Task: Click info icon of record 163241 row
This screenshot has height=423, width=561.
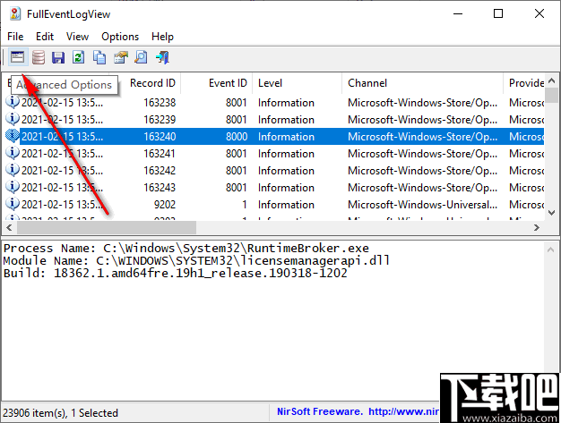Action: (13, 153)
